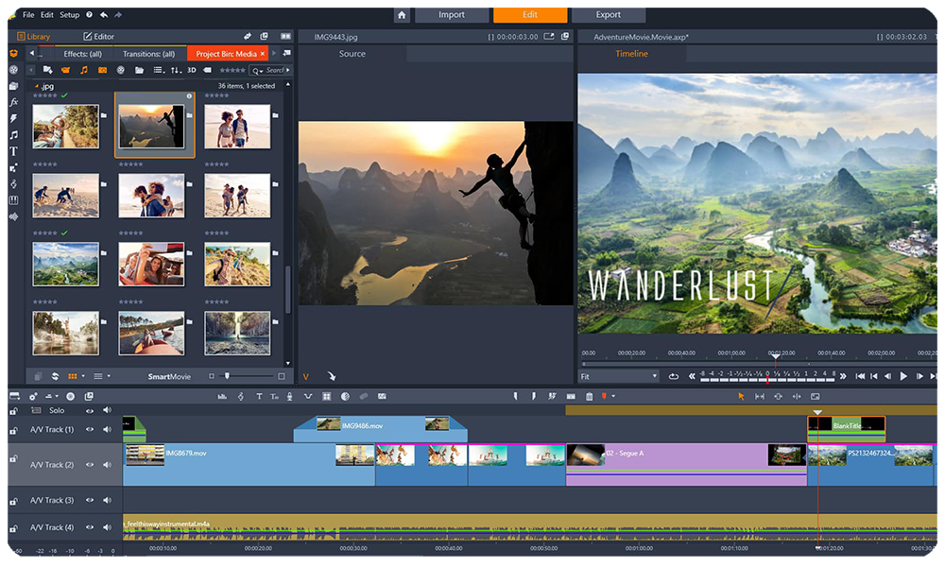945x567 pixels.
Task: Mute the audio of A/V Track (3)
Action: pyautogui.click(x=107, y=500)
